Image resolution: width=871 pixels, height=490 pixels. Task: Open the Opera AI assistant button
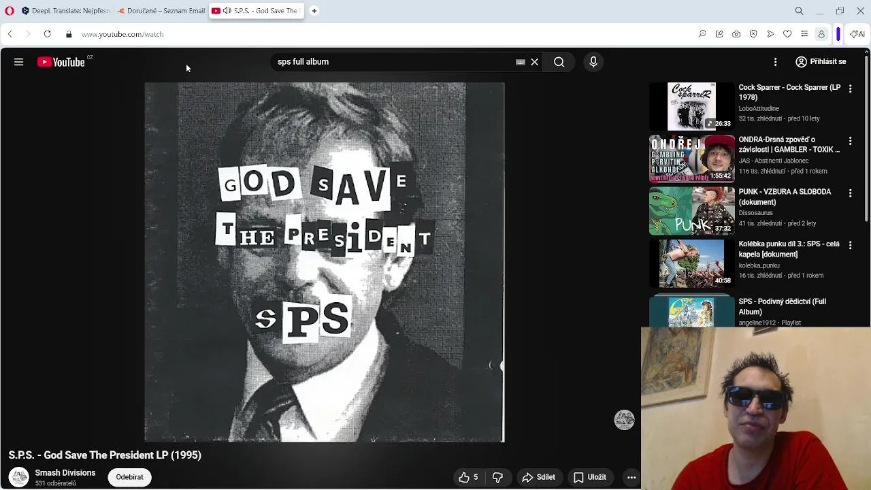pyautogui.click(x=857, y=34)
